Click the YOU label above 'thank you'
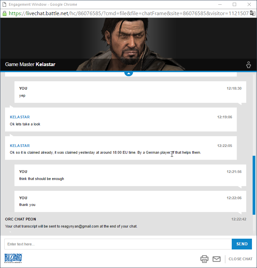 [23, 198]
